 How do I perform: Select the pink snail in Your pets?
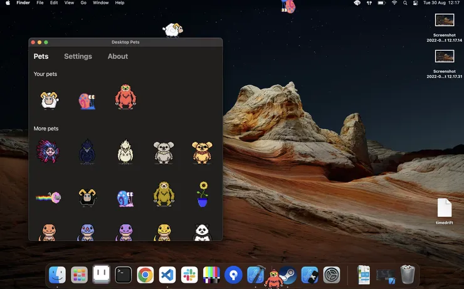tap(87, 101)
